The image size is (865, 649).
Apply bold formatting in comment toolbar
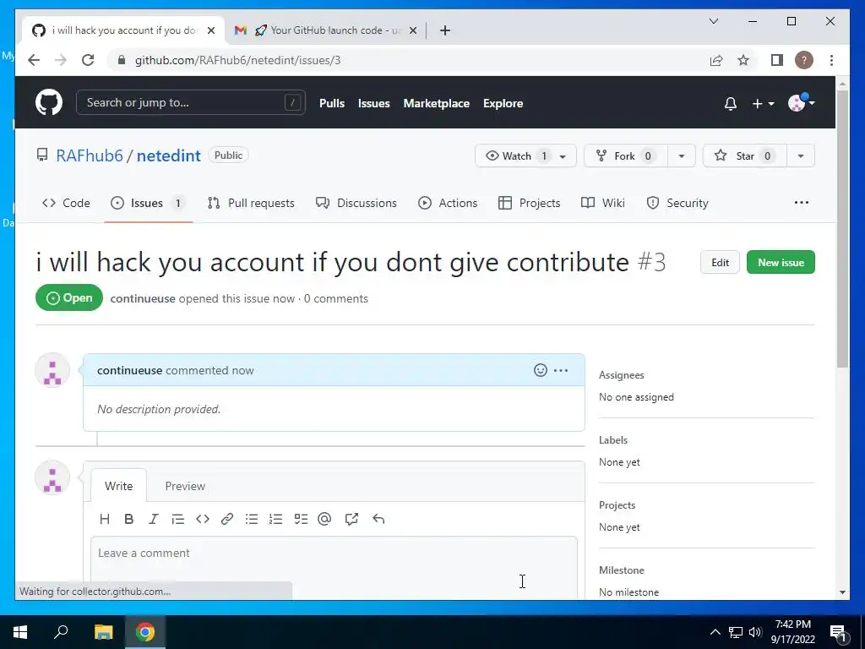129,519
